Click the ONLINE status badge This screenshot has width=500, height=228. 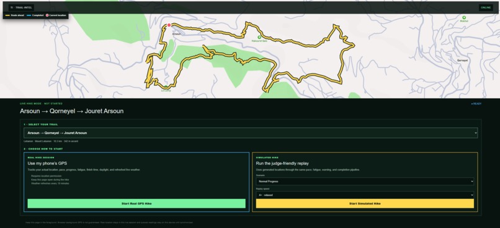point(486,7)
